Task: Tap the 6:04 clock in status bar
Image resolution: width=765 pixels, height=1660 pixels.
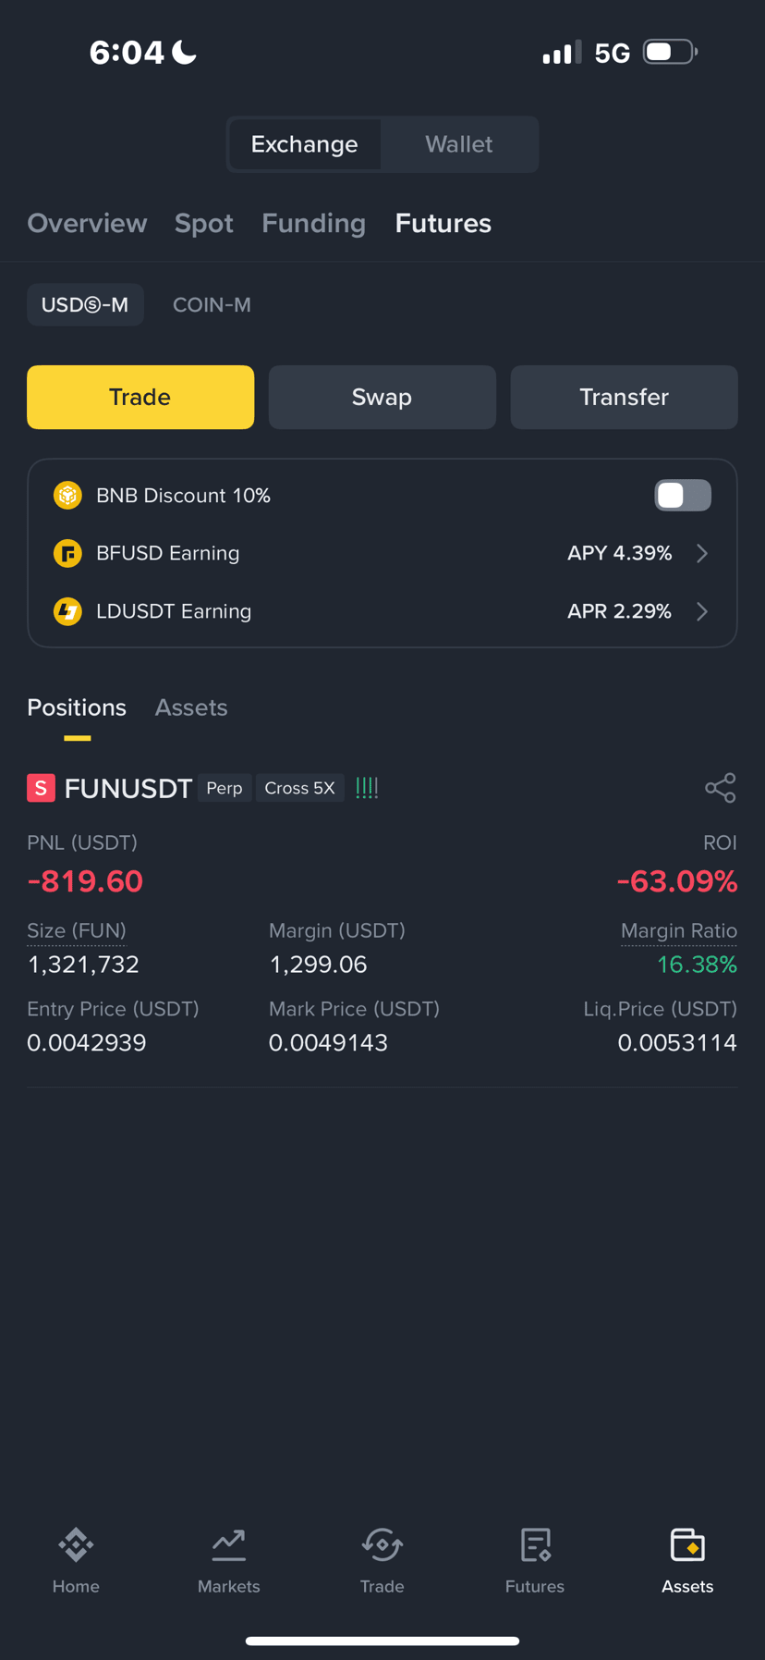Action: (x=127, y=52)
